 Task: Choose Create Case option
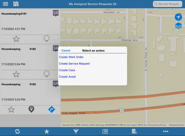click(x=67, y=70)
